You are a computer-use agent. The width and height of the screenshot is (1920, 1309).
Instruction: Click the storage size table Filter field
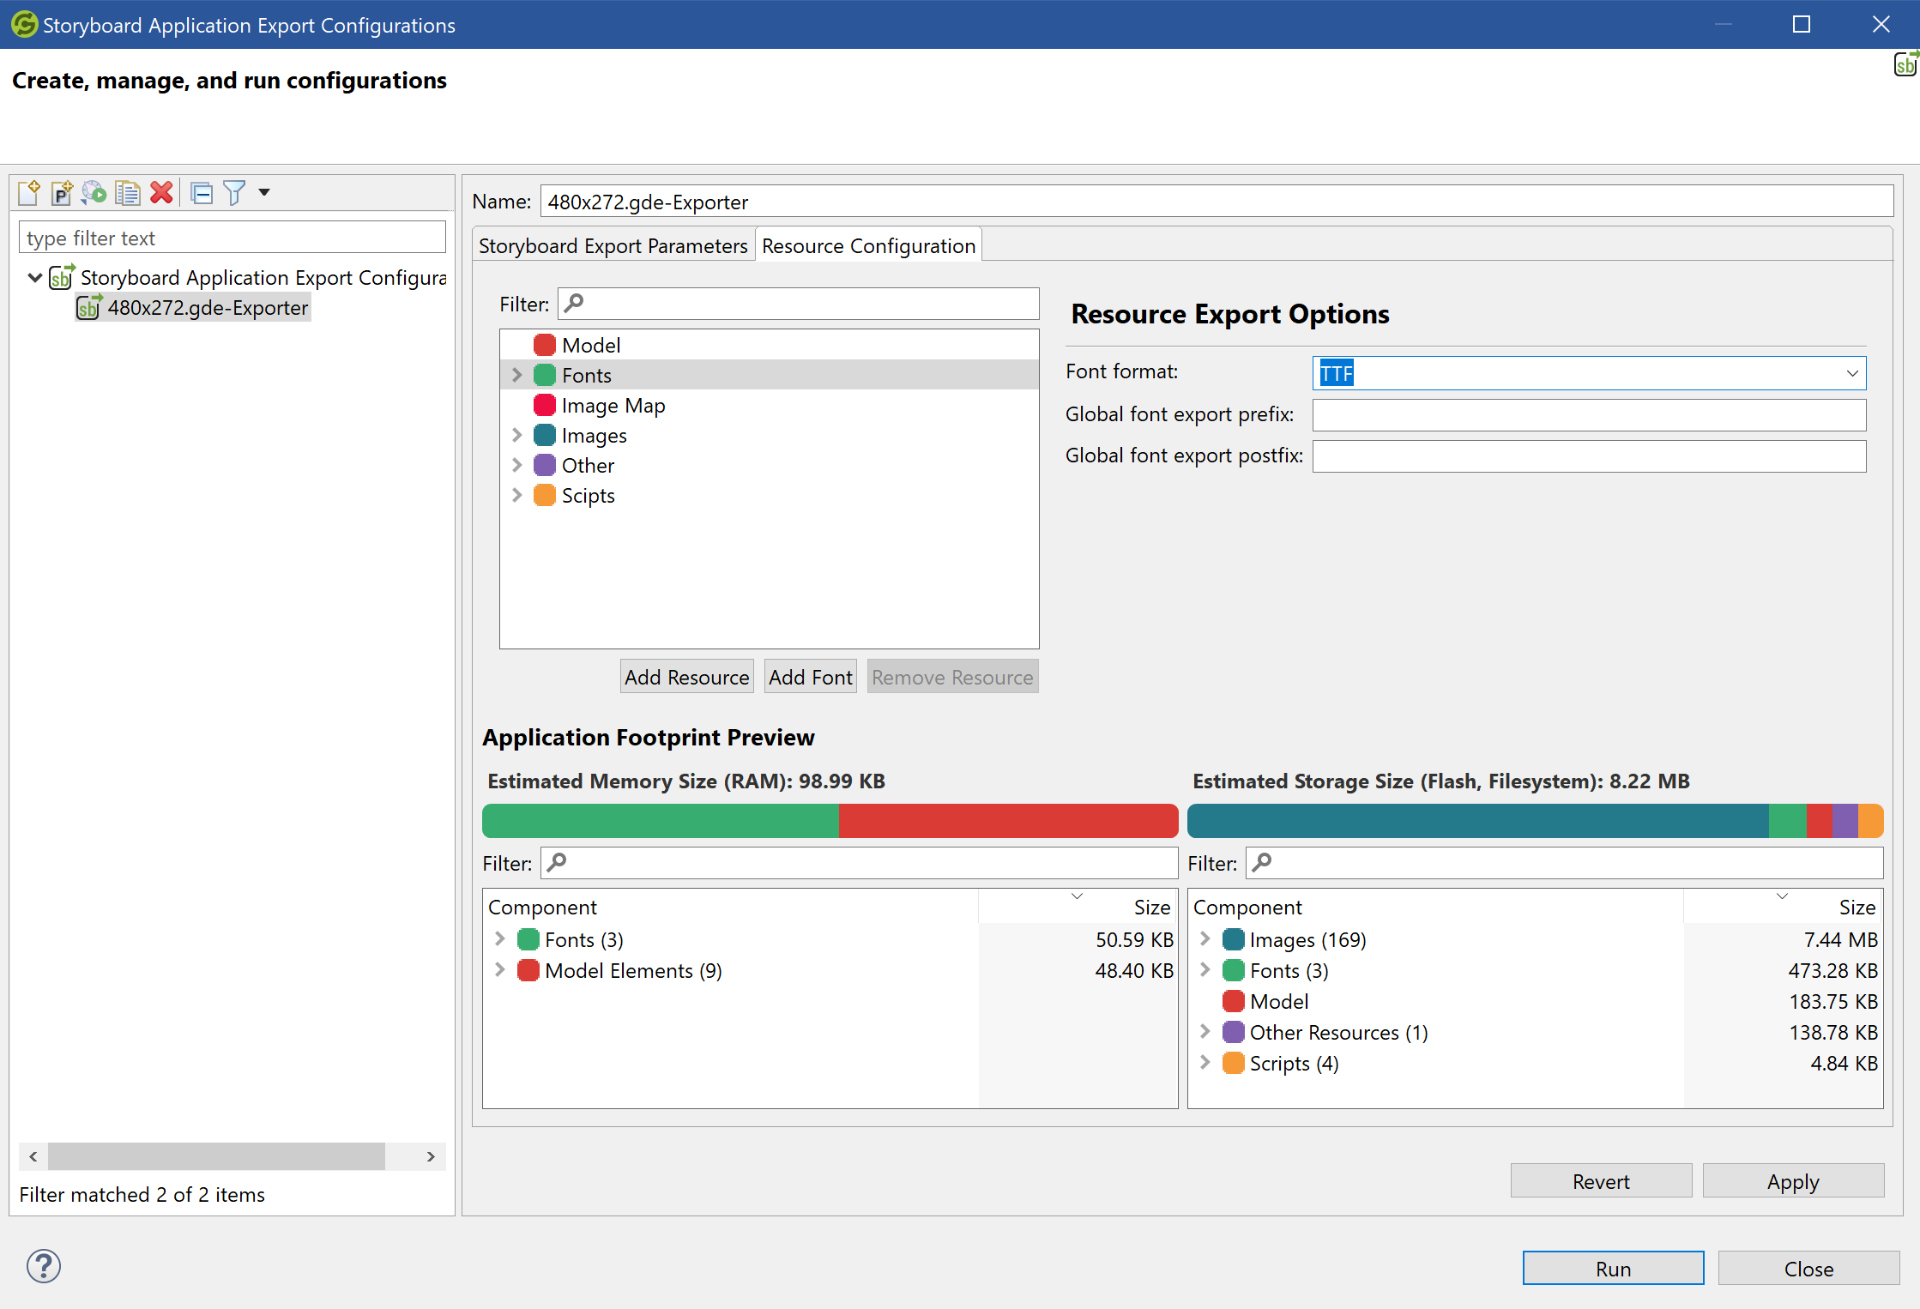(x=1564, y=863)
